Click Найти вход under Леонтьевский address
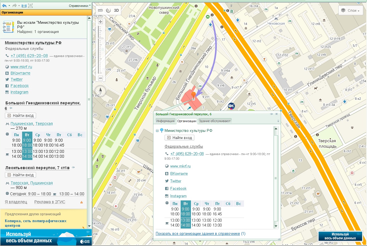The image size is (367, 246). [20, 175]
